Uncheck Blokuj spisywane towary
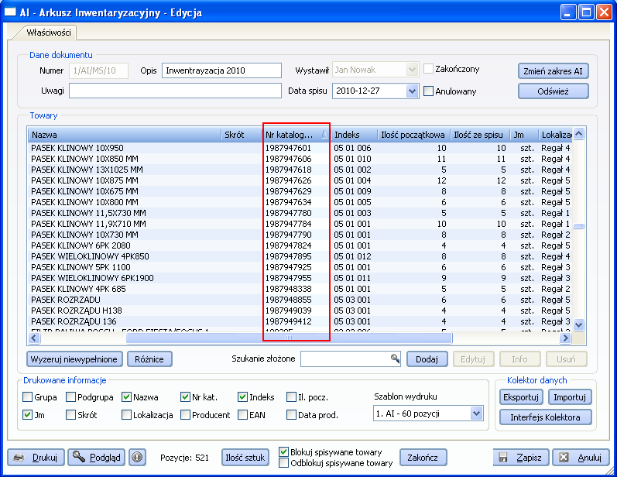The image size is (617, 477). 283,451
